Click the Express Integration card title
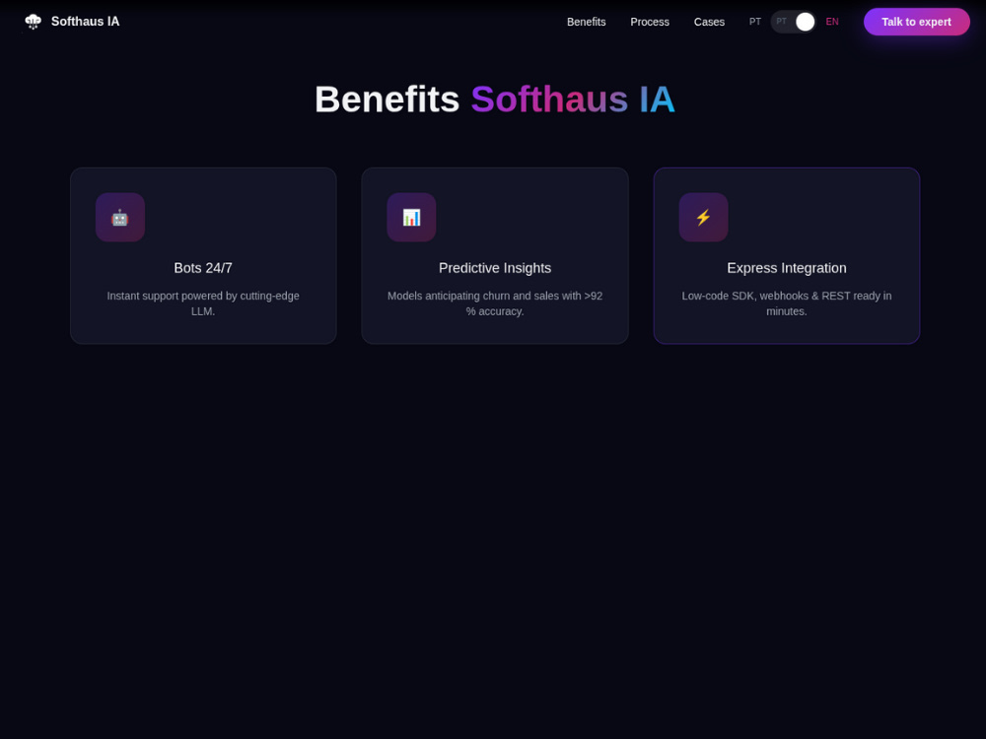 pos(786,268)
